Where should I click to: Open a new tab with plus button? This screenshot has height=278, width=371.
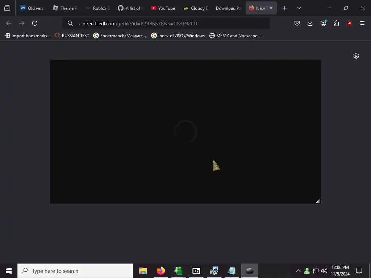click(x=285, y=8)
